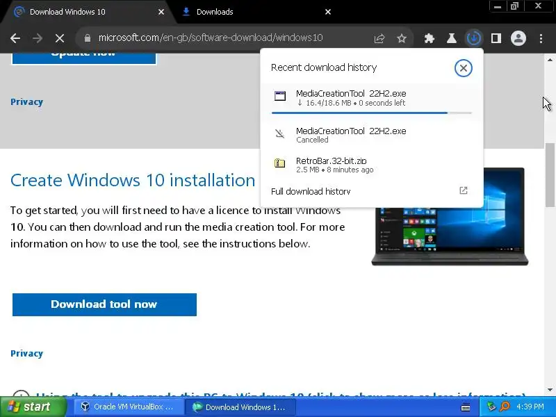Click the RetroBar zip file icon
Image resolution: width=556 pixels, height=417 pixels.
tap(280, 163)
